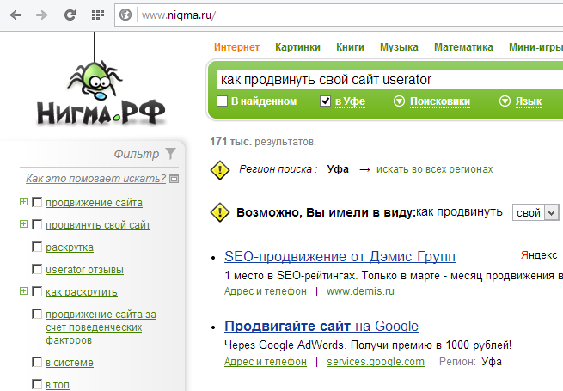Uncheck the 'в Уфе' checkbox
This screenshot has width=563, height=391.
[325, 101]
